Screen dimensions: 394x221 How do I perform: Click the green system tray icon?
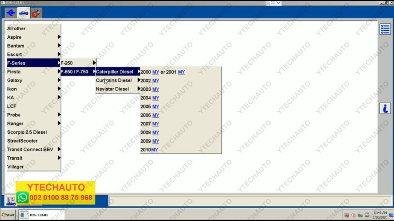coord(360,215)
